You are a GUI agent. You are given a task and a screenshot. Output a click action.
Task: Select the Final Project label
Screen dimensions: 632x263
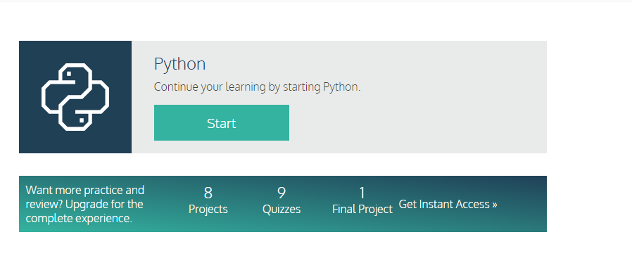(x=362, y=210)
